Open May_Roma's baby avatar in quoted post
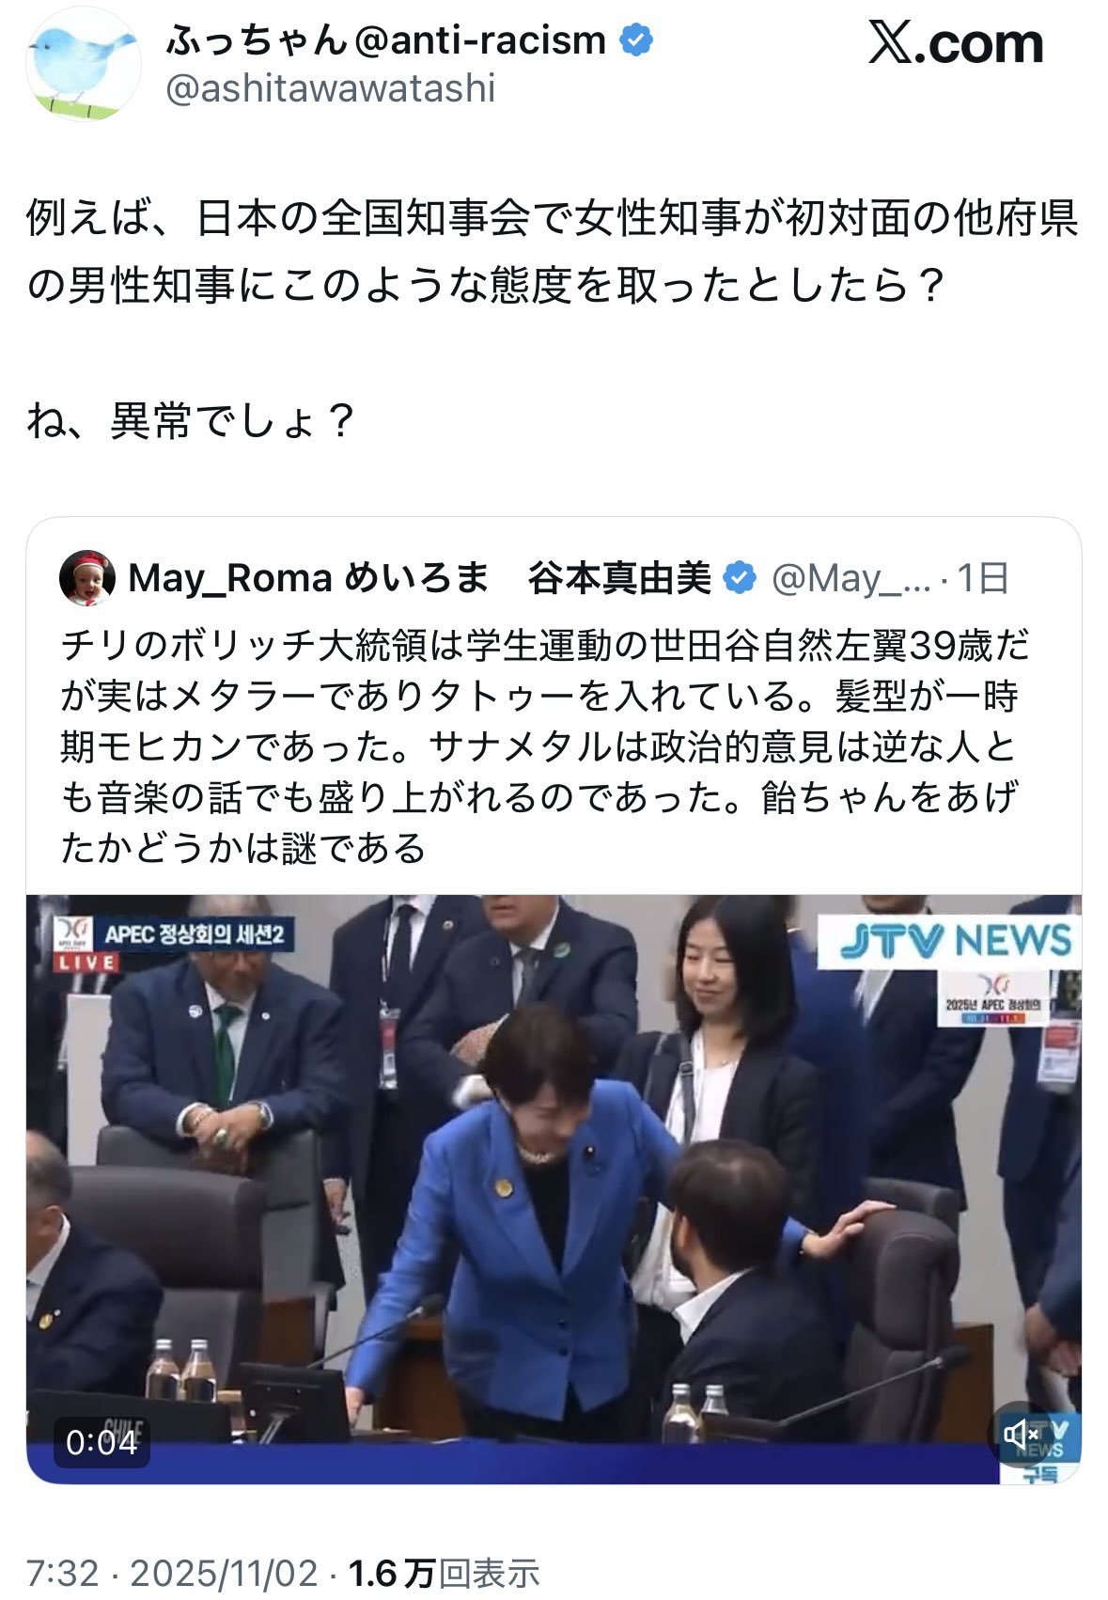The width and height of the screenshot is (1108, 1600). pos(86,578)
